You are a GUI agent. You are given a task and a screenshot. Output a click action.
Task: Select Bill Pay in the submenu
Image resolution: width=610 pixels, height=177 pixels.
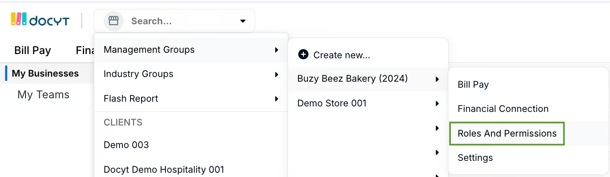473,85
